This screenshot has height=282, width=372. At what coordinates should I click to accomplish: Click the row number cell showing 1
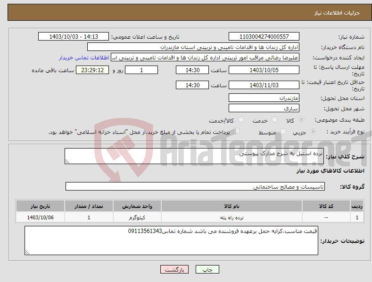[357, 217]
